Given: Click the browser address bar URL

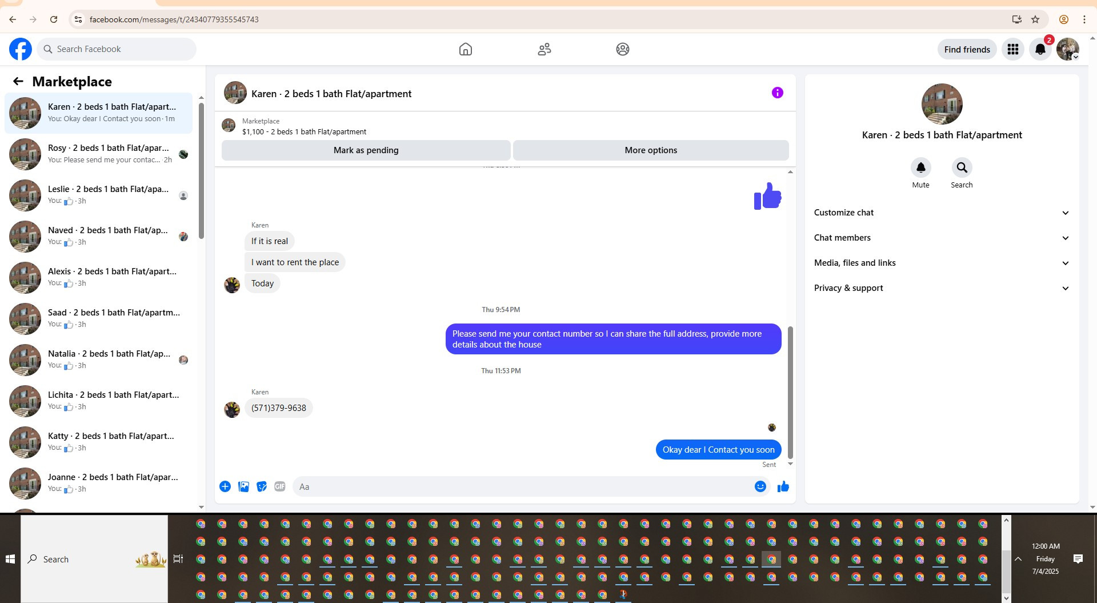Looking at the screenshot, I should 174,19.
